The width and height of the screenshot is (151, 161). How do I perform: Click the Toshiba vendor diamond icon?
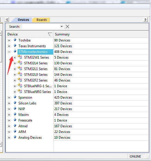pyautogui.click(x=15, y=40)
